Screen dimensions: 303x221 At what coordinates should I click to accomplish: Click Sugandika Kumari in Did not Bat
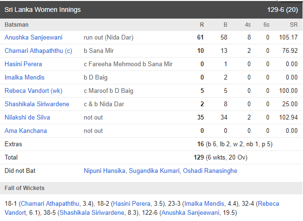[154, 171]
